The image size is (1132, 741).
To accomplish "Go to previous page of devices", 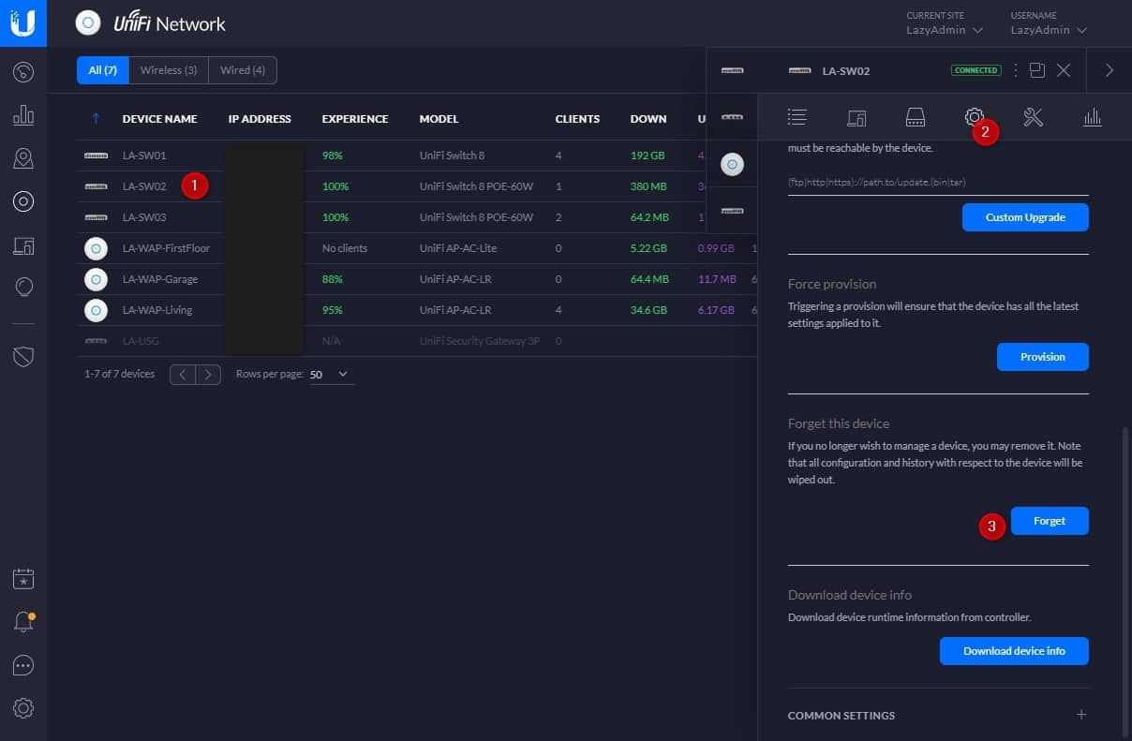I will 183,375.
